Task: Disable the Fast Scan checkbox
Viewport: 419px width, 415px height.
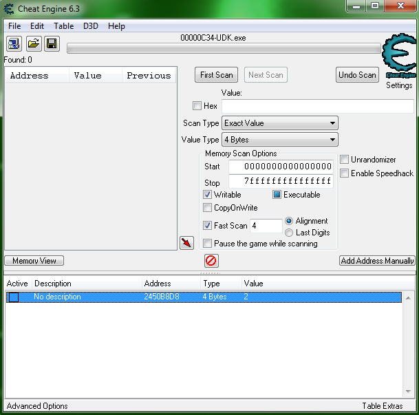Action: pyautogui.click(x=207, y=226)
